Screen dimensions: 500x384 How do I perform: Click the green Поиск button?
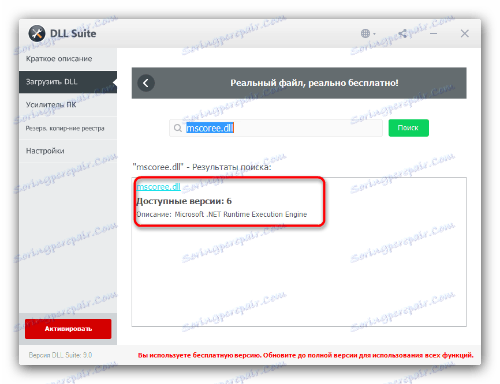(408, 128)
